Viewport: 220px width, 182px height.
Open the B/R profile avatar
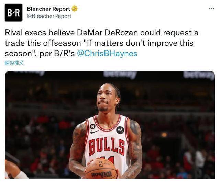point(14,13)
